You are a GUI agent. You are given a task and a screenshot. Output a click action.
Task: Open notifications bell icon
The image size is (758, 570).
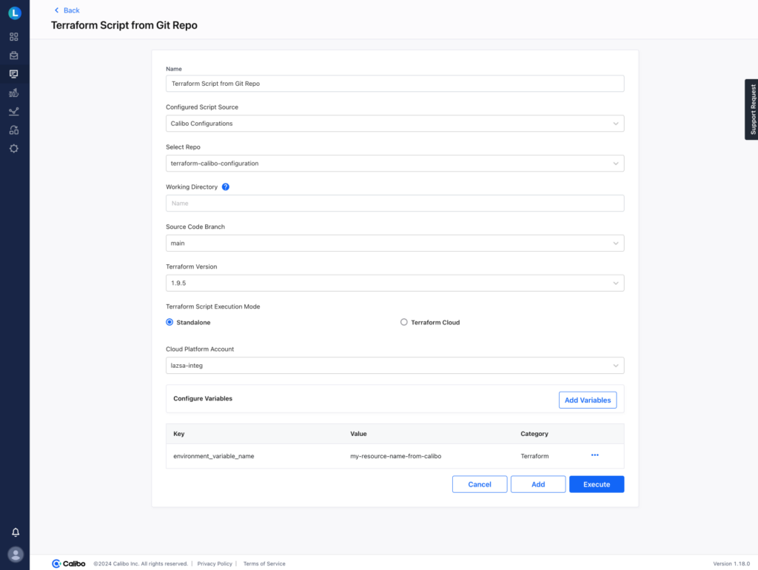pos(15,532)
